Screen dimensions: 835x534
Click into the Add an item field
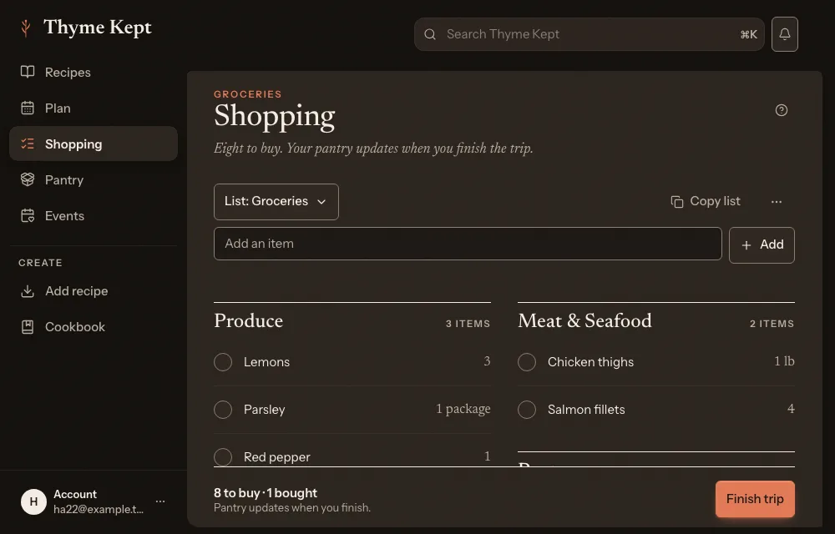point(468,244)
